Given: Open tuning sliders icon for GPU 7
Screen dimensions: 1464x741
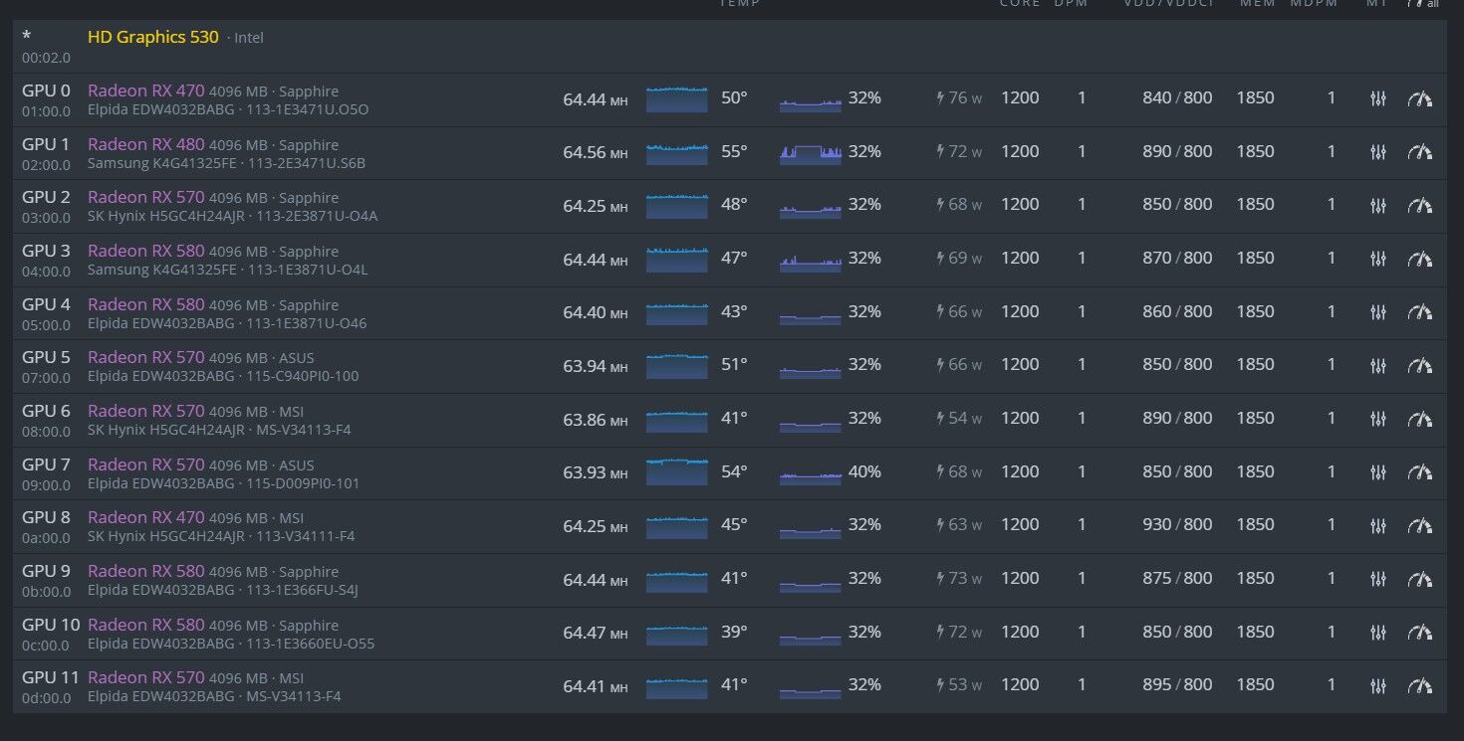Looking at the screenshot, I should (x=1378, y=472).
